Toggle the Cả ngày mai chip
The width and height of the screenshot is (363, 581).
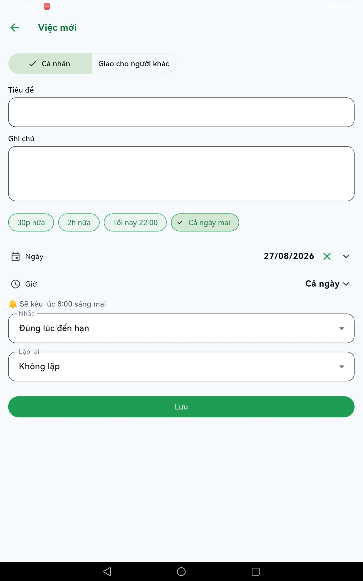click(x=205, y=222)
